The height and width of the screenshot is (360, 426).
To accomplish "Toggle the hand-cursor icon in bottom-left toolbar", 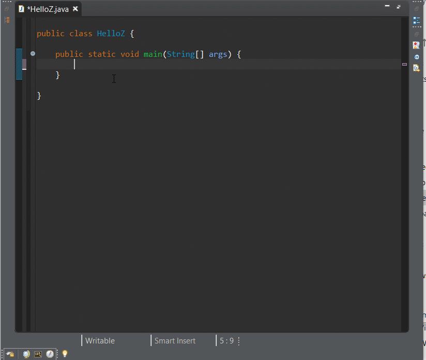I will (x=9, y=354).
